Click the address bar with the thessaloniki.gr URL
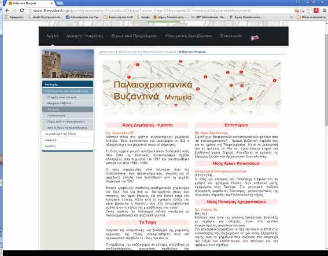328x256 pixels. [x=160, y=10]
